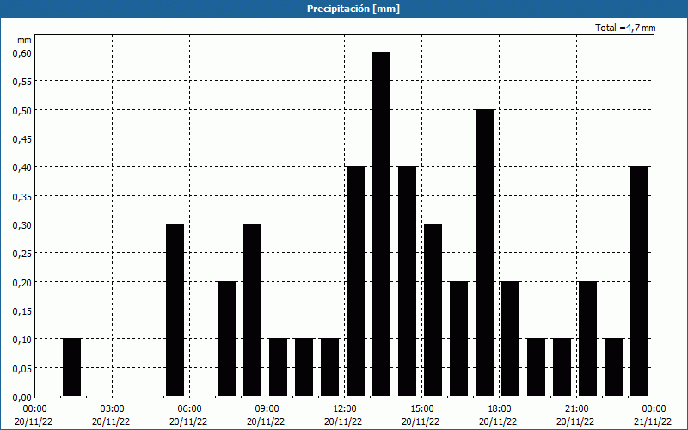Click the 0,40 y-axis value
This screenshot has height=430, width=688.
click(22, 167)
